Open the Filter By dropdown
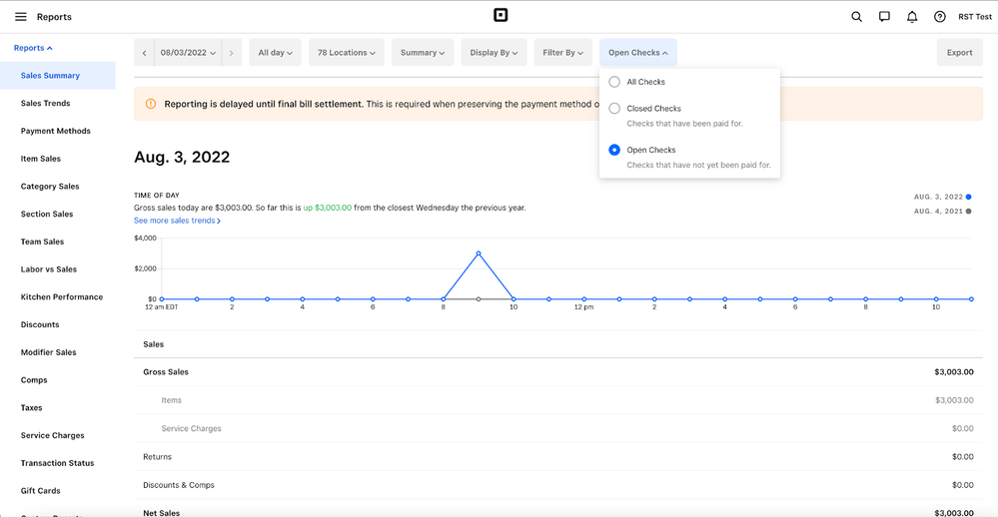The image size is (998, 517). tap(562, 53)
